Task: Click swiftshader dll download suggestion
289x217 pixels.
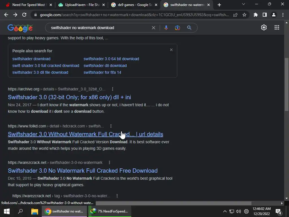Action: tap(105, 66)
